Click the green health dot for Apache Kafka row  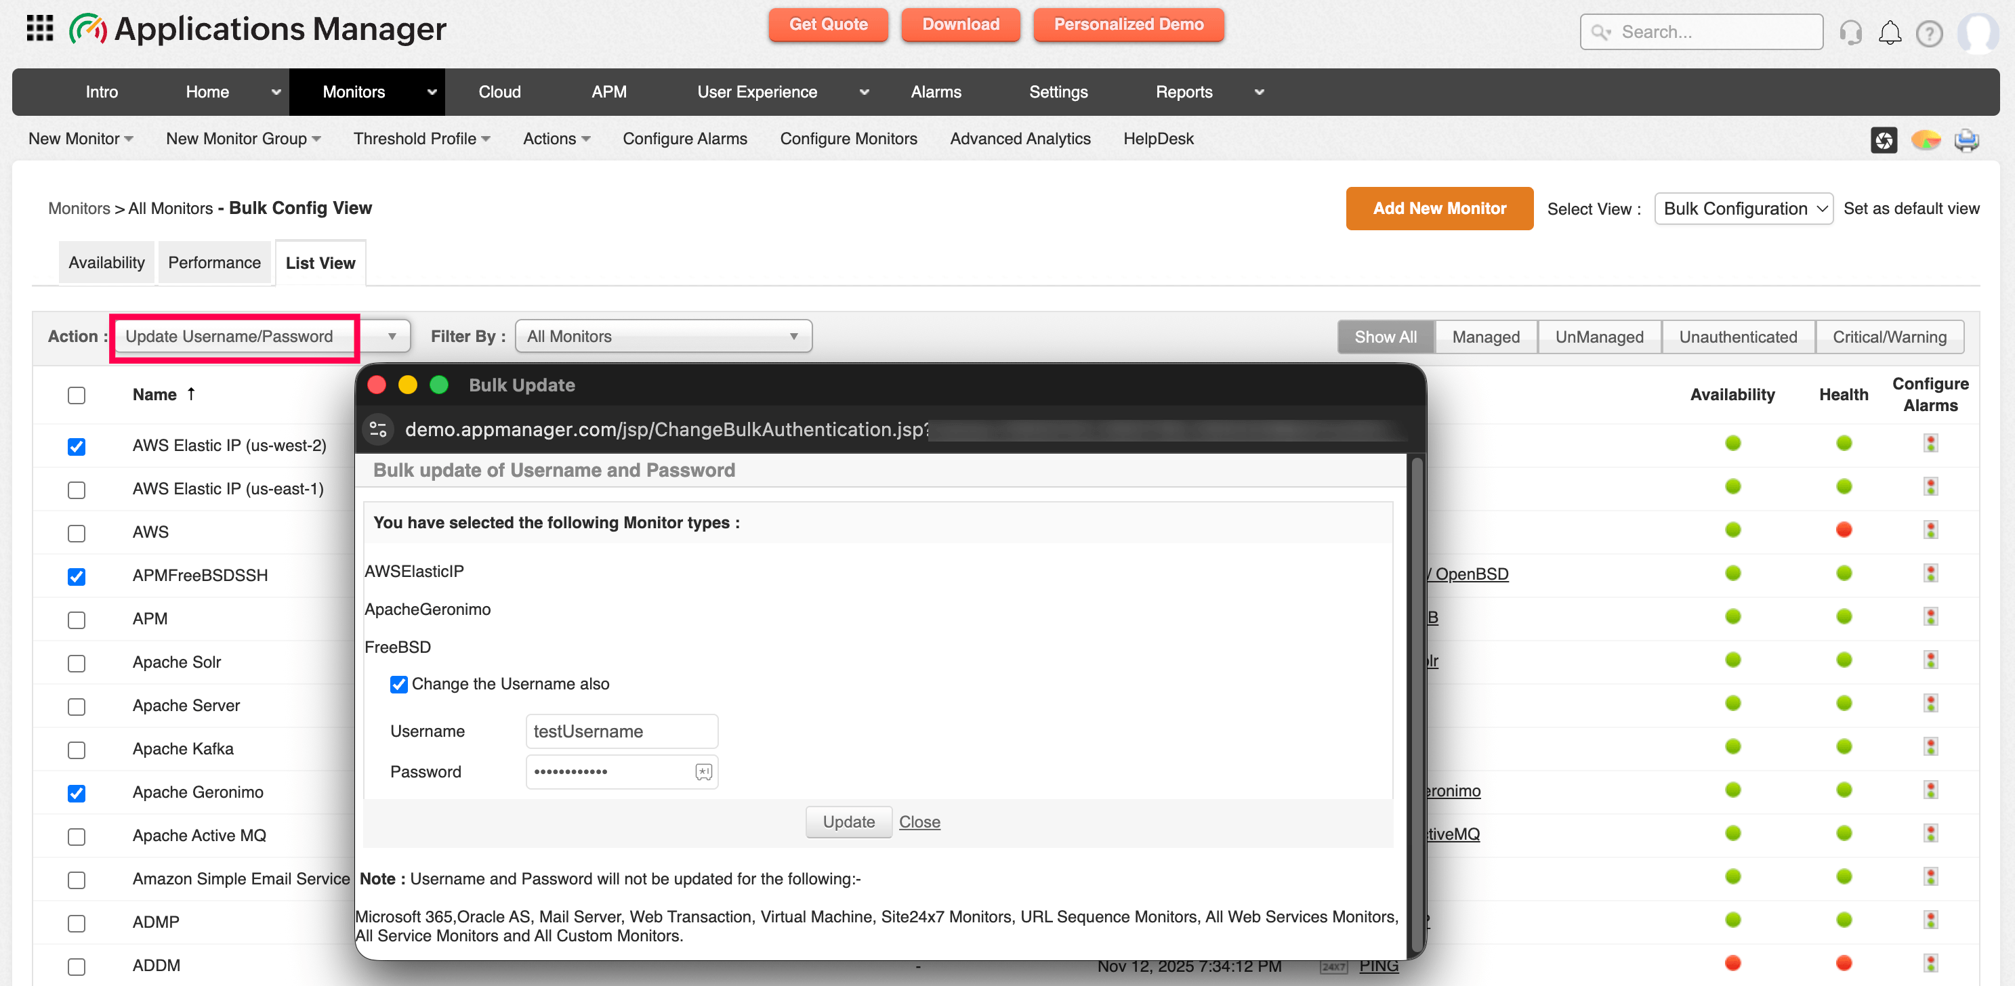pyautogui.click(x=1844, y=746)
